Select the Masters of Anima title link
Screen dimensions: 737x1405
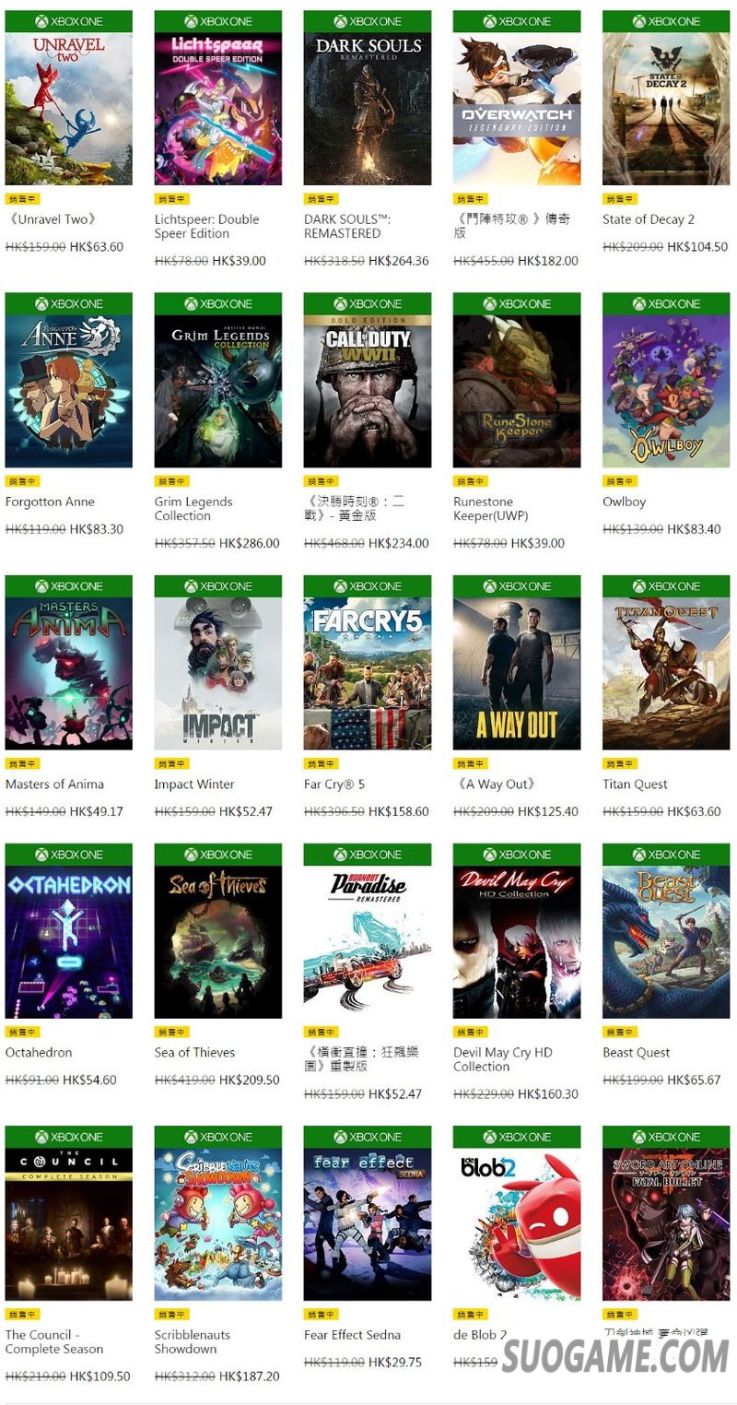point(54,785)
